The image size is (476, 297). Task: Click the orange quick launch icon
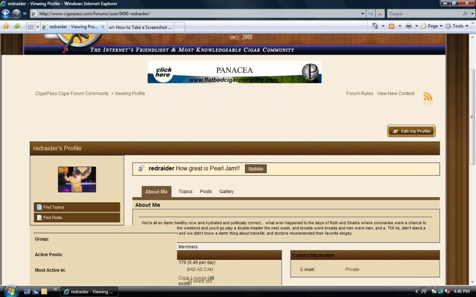tap(44, 291)
